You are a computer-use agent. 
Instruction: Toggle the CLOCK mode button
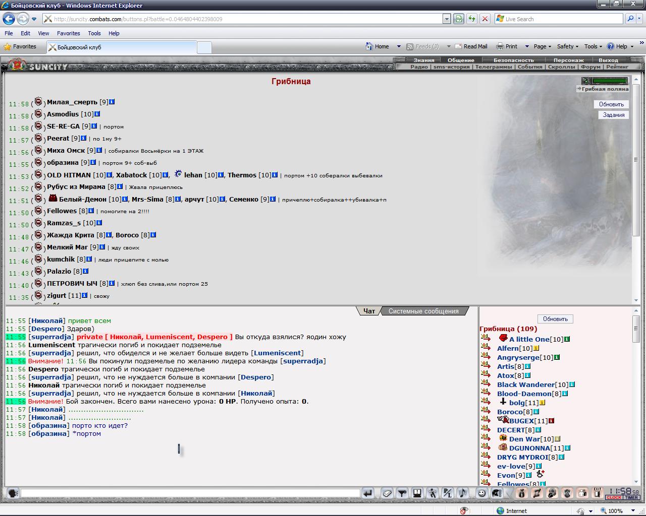(614, 497)
